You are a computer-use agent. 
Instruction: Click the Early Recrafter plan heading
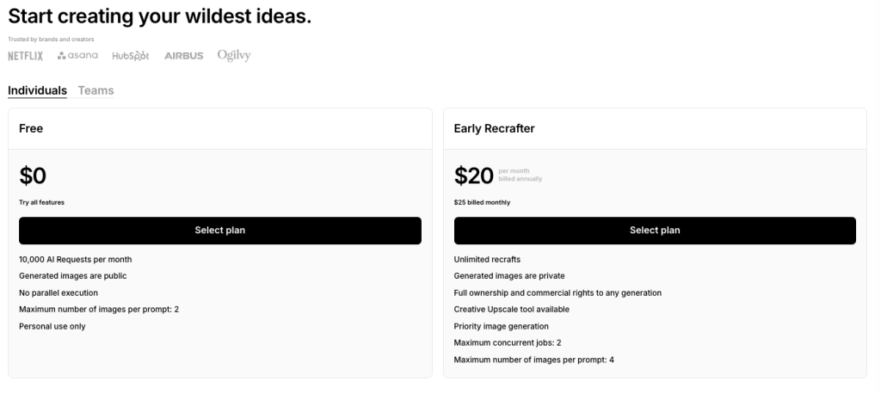[x=494, y=129]
